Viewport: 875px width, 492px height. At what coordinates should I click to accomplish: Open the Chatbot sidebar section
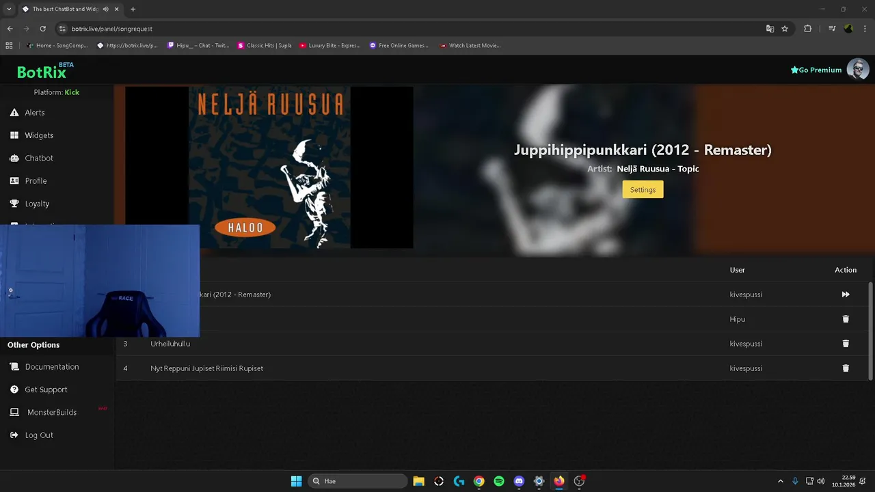[31, 158]
